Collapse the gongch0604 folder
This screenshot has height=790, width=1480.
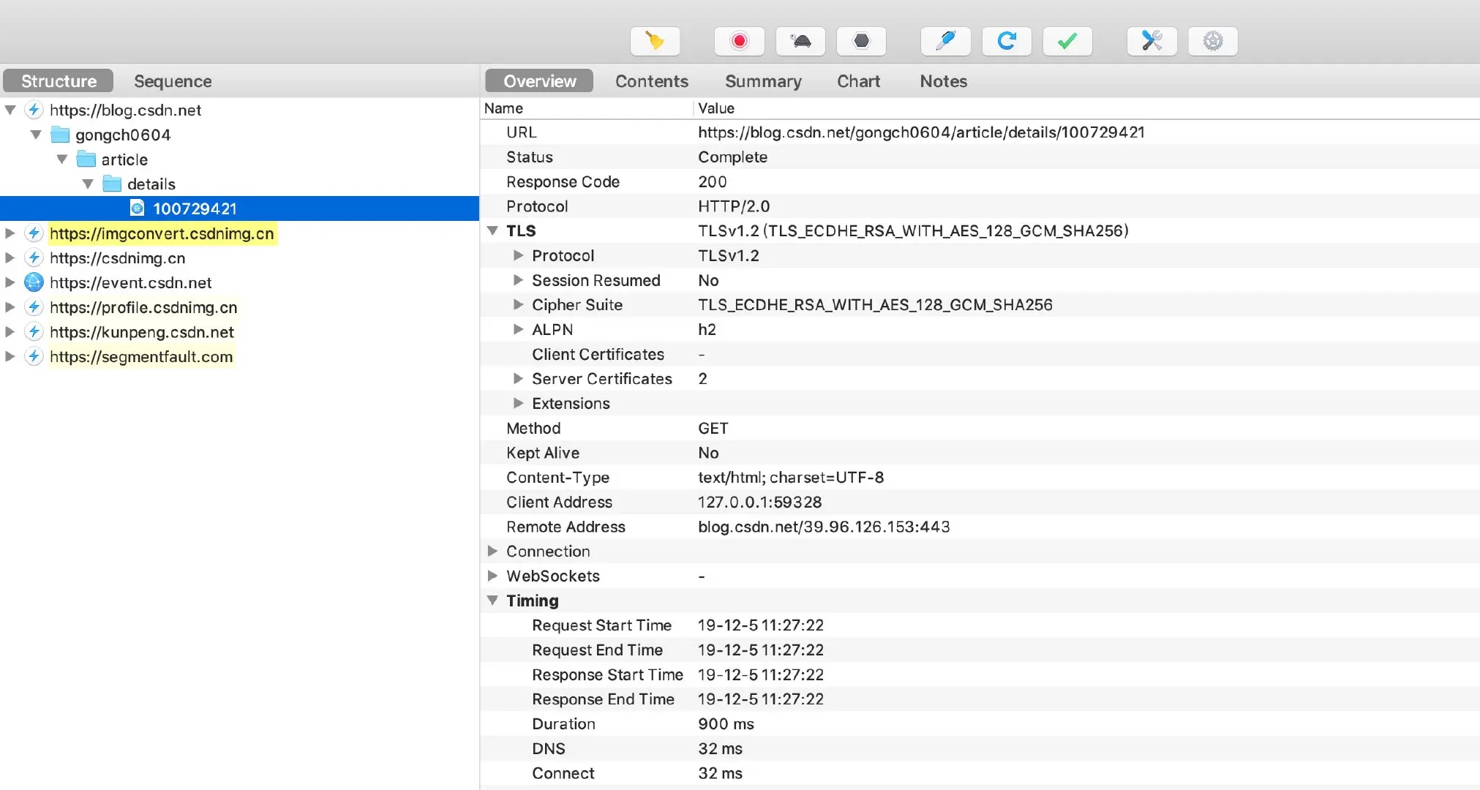(x=36, y=135)
